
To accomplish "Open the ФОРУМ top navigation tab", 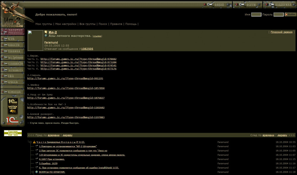I will [248, 4].
